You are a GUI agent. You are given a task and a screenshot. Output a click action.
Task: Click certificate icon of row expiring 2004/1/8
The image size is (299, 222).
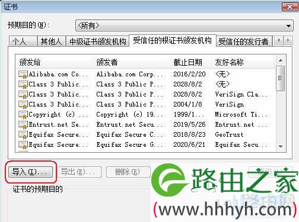tap(23, 105)
